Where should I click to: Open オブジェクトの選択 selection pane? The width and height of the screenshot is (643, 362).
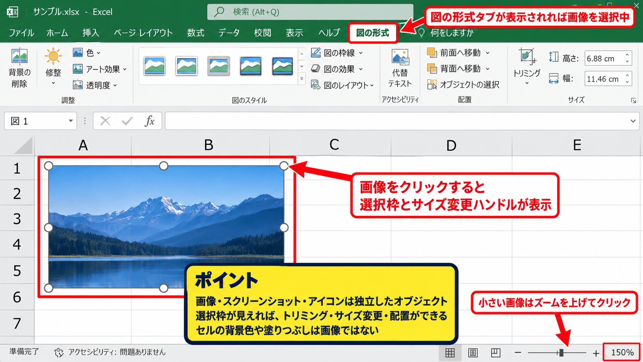[463, 85]
